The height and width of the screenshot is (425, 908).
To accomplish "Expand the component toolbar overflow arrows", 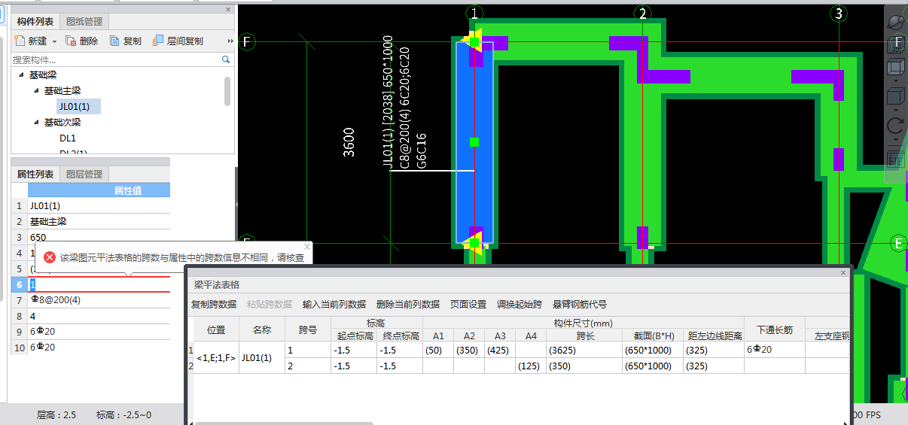I will [x=230, y=41].
